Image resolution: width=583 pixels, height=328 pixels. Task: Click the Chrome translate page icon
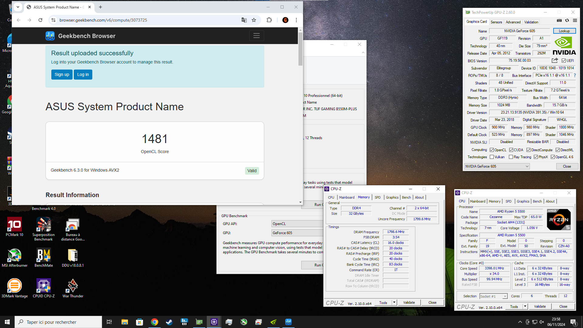244,20
